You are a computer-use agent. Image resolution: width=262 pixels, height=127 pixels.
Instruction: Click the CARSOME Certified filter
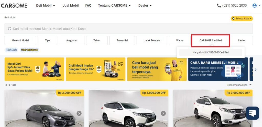(211, 40)
